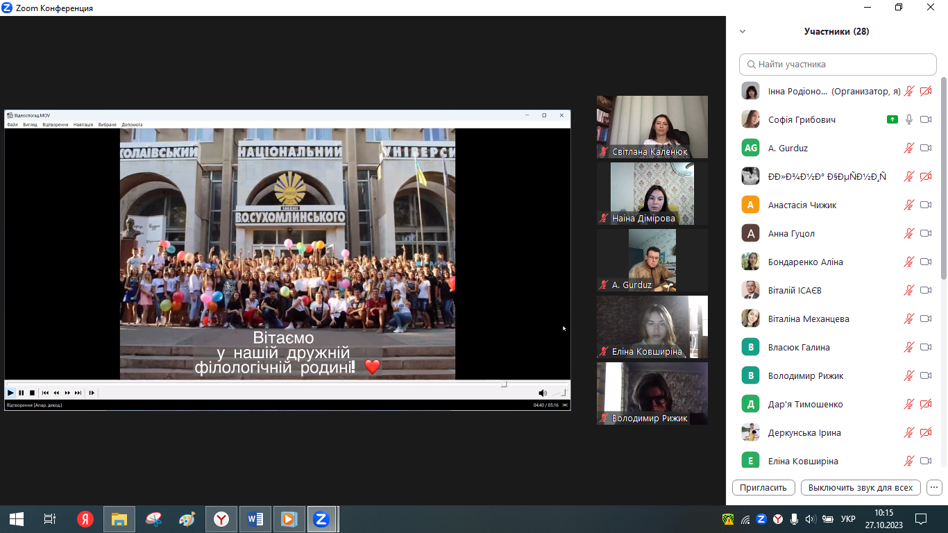Screen dimensions: 948x533
Task: Toggle the muted microphone for Анастасія Чижик
Action: 909,205
